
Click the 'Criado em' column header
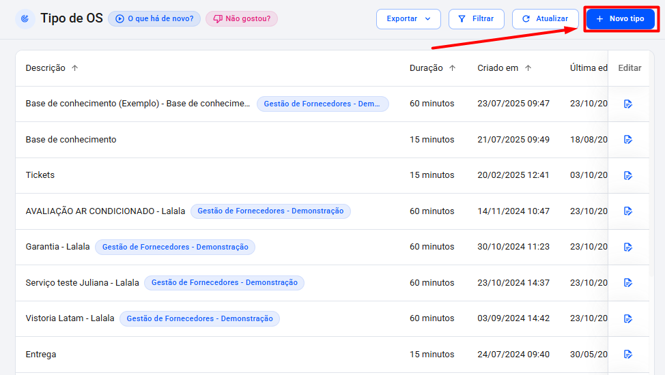click(x=498, y=67)
